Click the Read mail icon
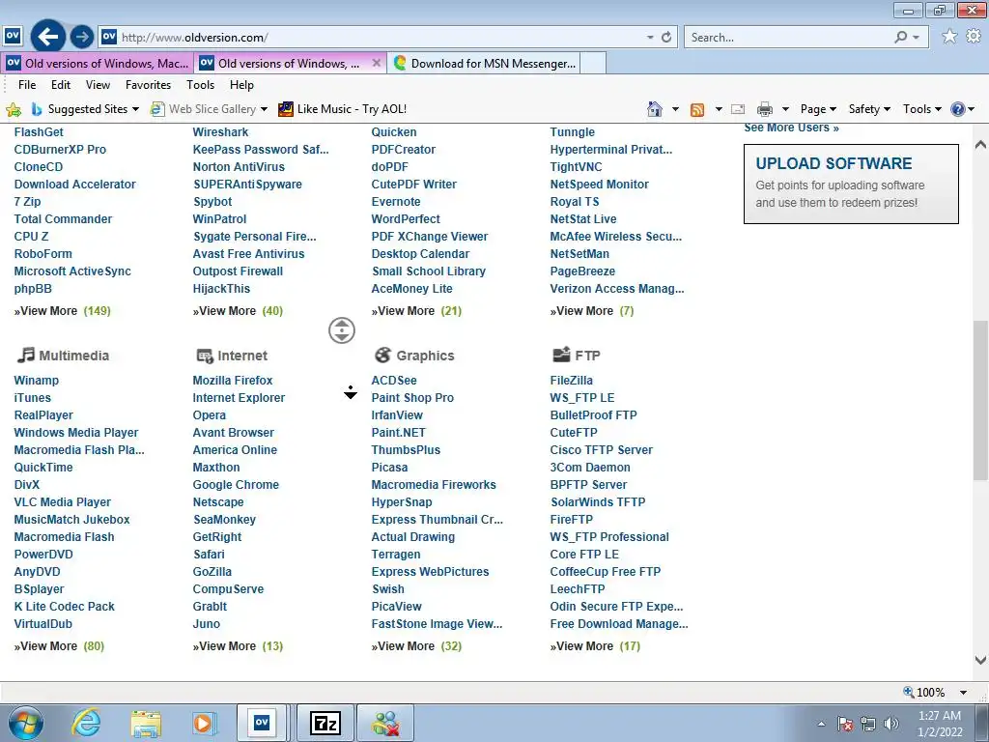 tap(737, 109)
